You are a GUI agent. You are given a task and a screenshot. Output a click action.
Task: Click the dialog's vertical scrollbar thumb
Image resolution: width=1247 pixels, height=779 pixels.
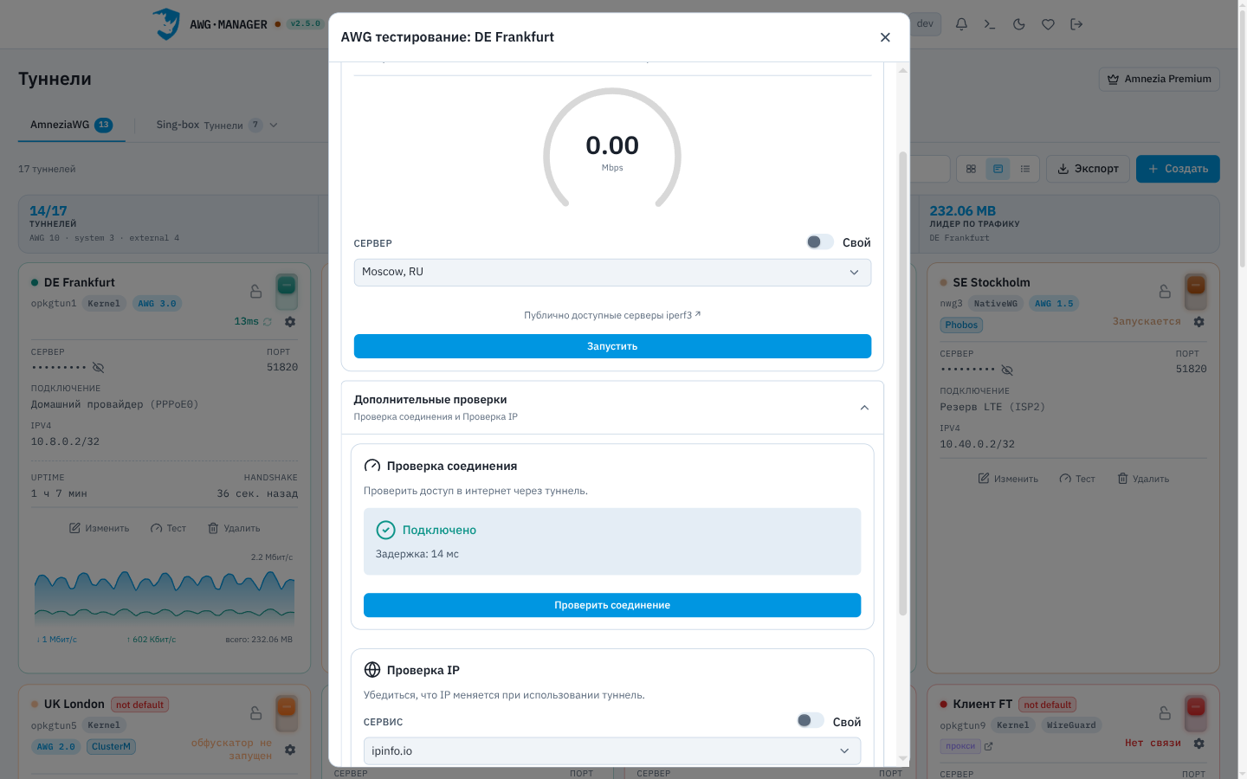click(x=903, y=383)
